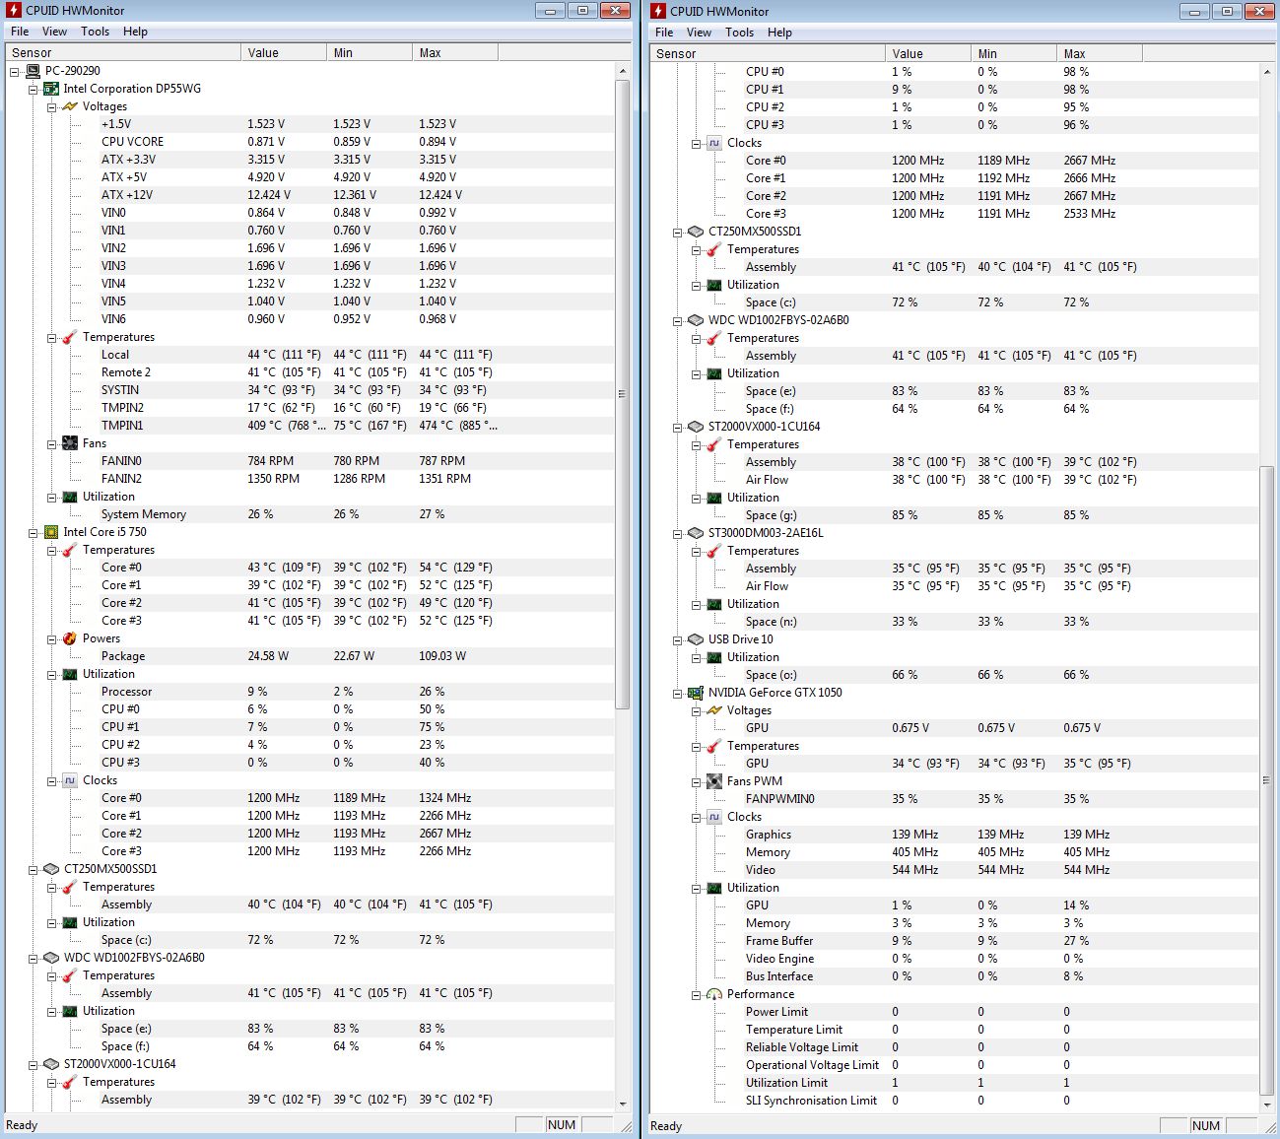This screenshot has width=1280, height=1139.
Task: Open the View menu in left HWMonitor window
Action: (x=54, y=32)
